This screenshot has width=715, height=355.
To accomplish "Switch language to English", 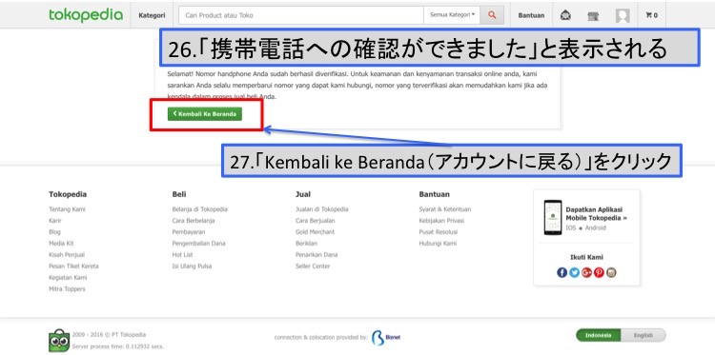I will pyautogui.click(x=643, y=335).
